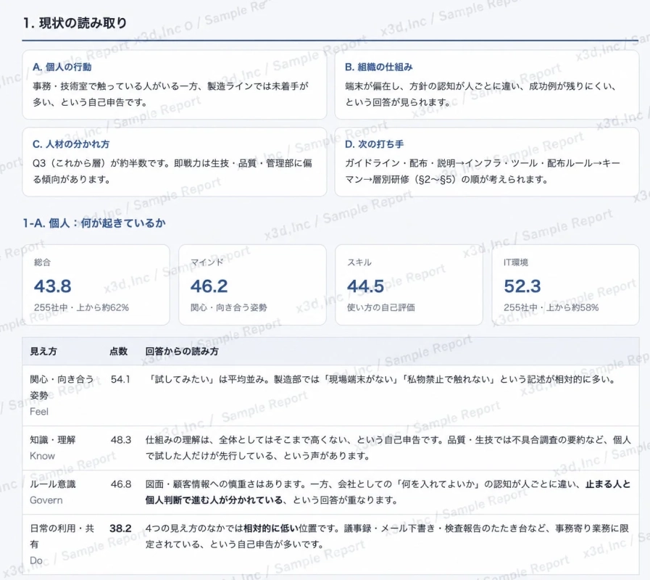Screen dimensions: 650x580
Task: Select the 'C. 人材の分かれ方' card title
Action: pos(71,144)
